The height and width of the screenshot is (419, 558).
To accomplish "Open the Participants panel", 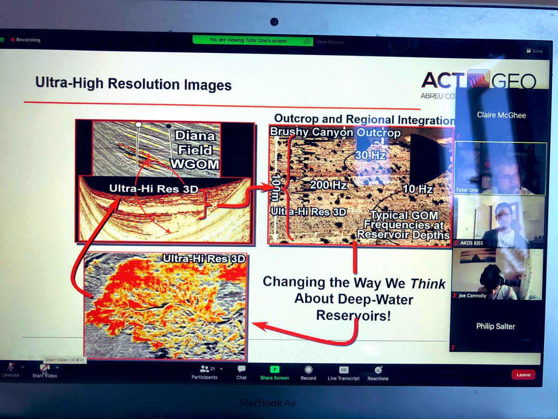I will (x=204, y=372).
